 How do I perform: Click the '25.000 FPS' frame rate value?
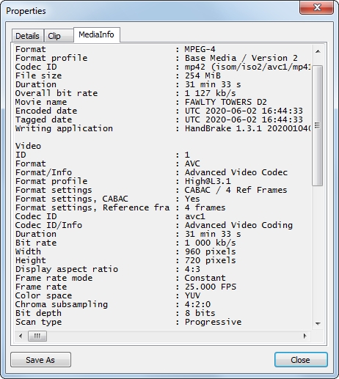[211, 287]
